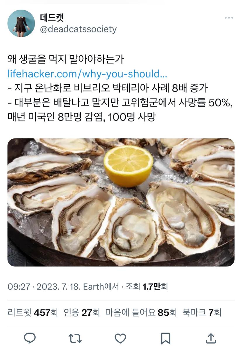Open the 09:27 · 2023. 7. 18. timestamp
The width and height of the screenshot is (242, 353).
click(44, 286)
